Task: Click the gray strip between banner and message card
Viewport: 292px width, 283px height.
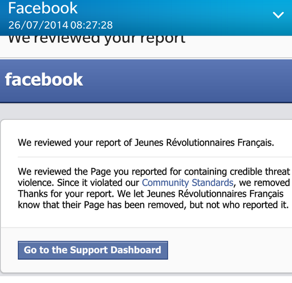Action: [146, 111]
